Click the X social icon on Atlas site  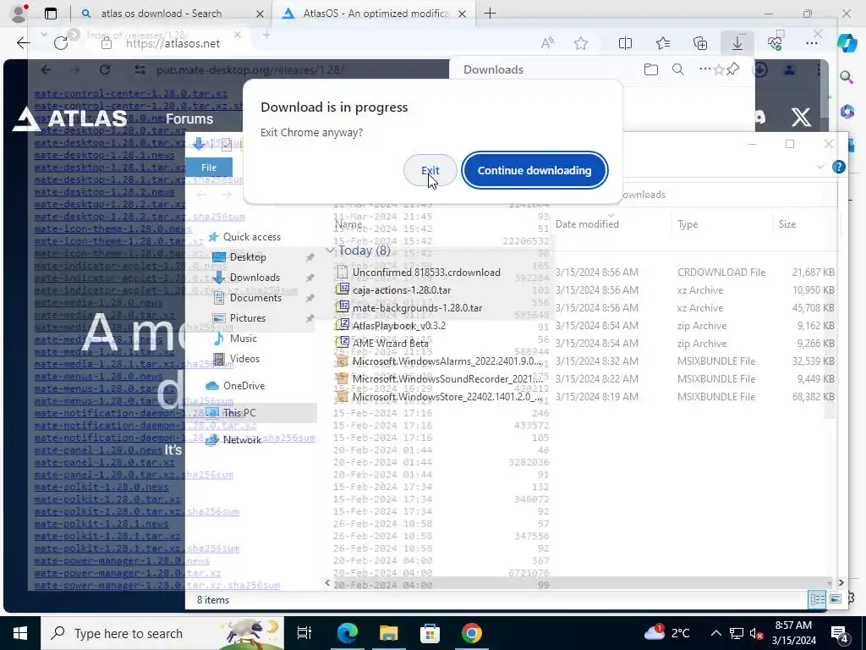tap(801, 117)
